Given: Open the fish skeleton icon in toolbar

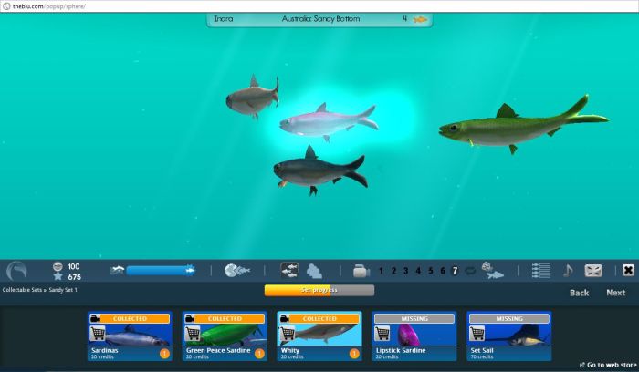Looking at the screenshot, I should tap(237, 271).
